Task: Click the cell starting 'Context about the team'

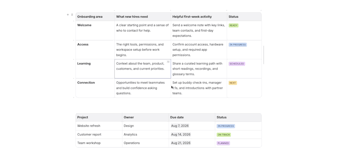Action: point(143,69)
